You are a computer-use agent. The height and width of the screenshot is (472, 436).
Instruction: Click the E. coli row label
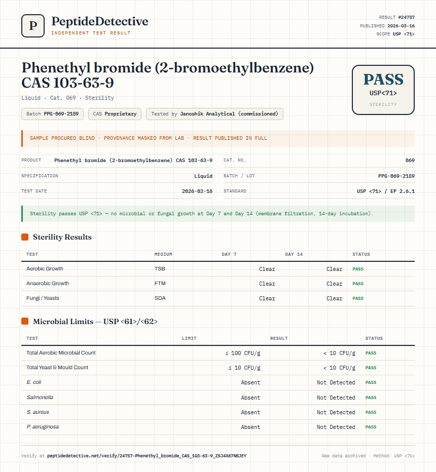[34, 382]
